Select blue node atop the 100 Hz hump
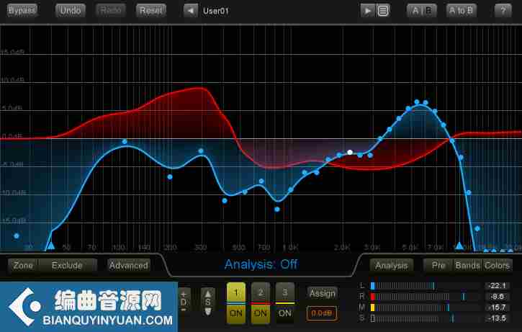 click(x=125, y=142)
